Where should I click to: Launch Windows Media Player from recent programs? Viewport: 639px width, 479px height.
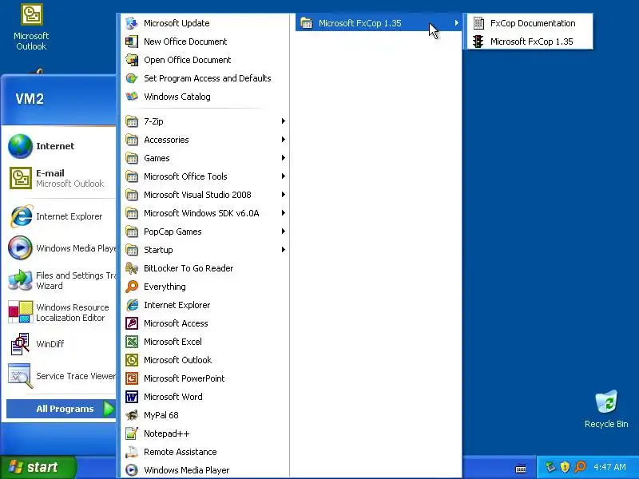click(x=59, y=248)
